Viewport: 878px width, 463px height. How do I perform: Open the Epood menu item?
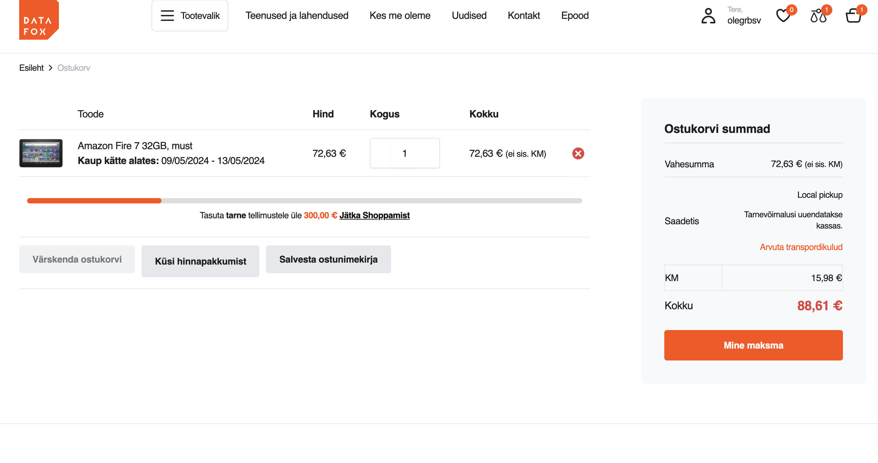[575, 16]
